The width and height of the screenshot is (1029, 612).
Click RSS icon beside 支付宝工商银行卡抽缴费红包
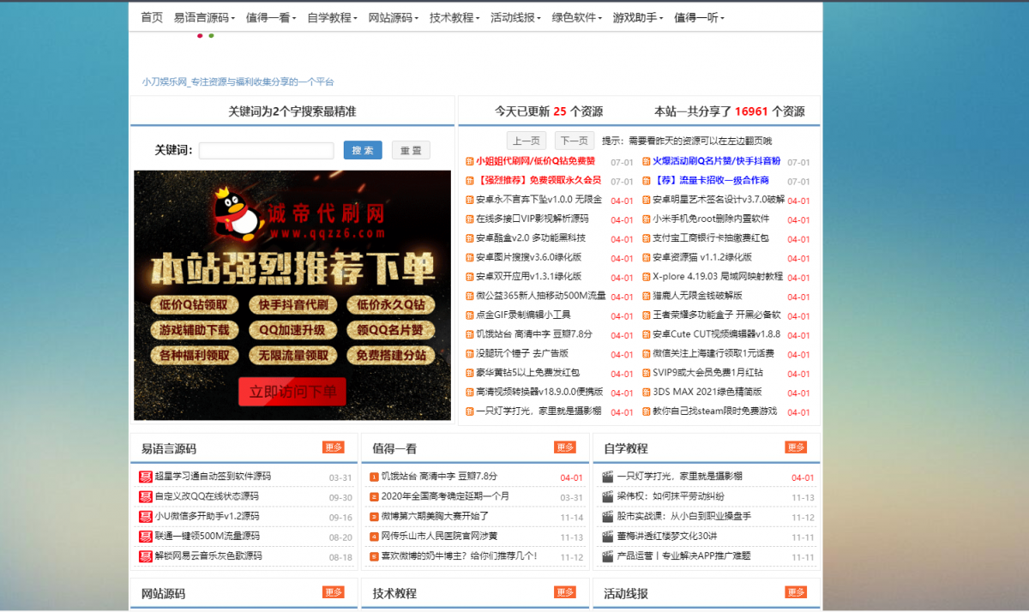tap(646, 238)
